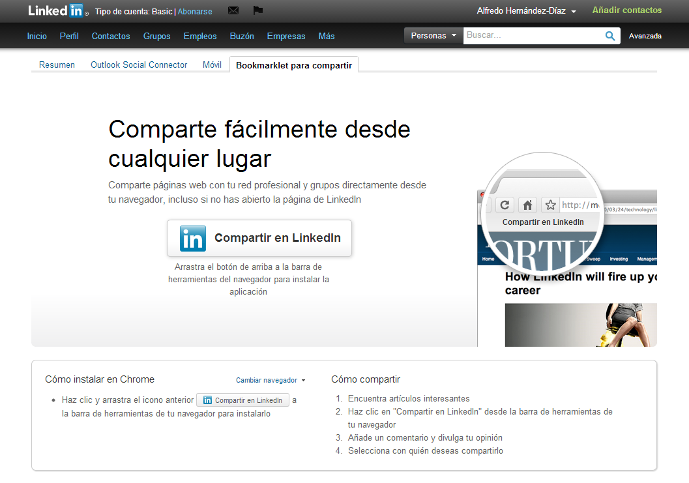Open the Avanzada search link
Screen dimensions: 689x483
point(645,36)
